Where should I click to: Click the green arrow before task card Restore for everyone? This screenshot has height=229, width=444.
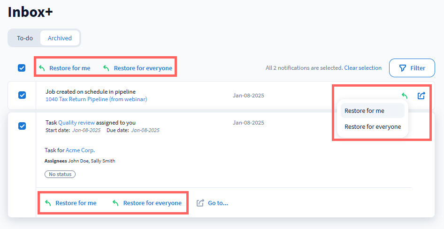pos(115,203)
